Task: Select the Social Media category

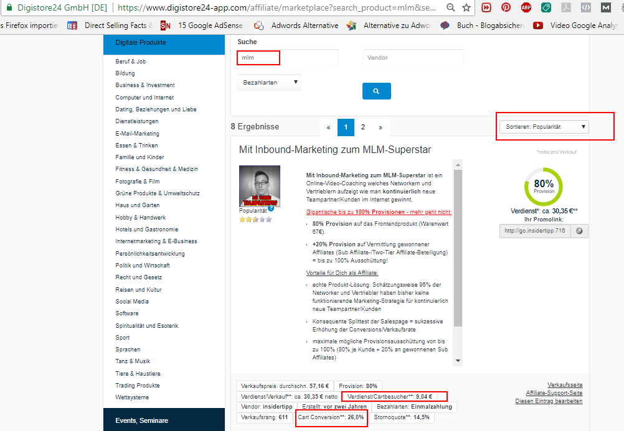Action: coord(132,302)
